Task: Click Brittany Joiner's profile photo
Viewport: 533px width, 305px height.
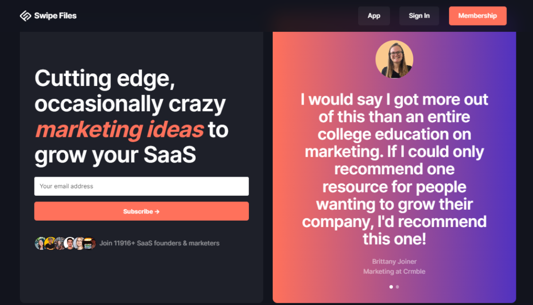Action: [394, 59]
